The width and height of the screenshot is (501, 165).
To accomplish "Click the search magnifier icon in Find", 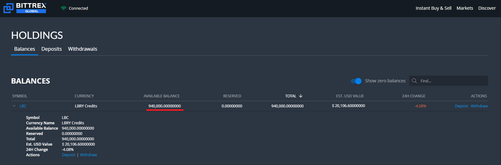I will pos(414,81).
